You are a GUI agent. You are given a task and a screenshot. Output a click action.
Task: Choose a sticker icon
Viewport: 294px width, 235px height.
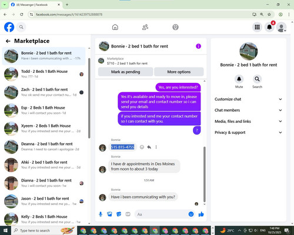click(119, 214)
